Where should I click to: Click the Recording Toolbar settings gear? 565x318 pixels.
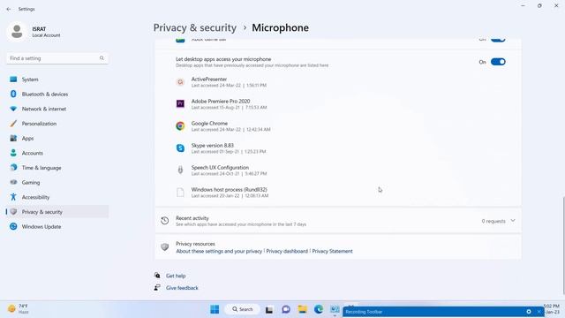529,312
